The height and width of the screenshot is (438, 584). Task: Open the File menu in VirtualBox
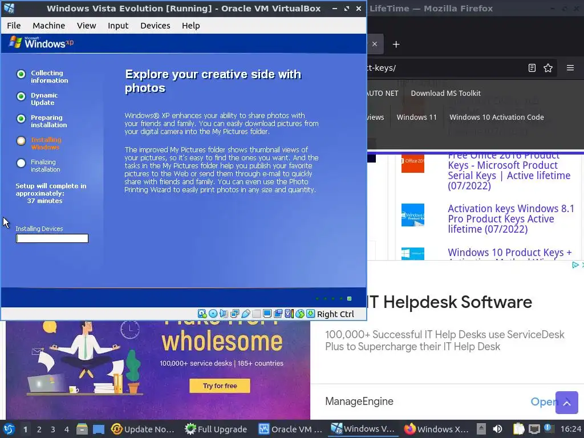click(x=14, y=25)
